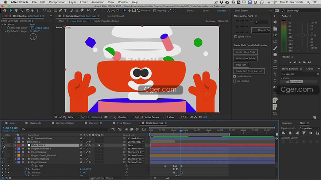Toggle motion blur icon above timeline layers
Image resolution: width=321 pixels, height=180 pixels.
click(137, 129)
